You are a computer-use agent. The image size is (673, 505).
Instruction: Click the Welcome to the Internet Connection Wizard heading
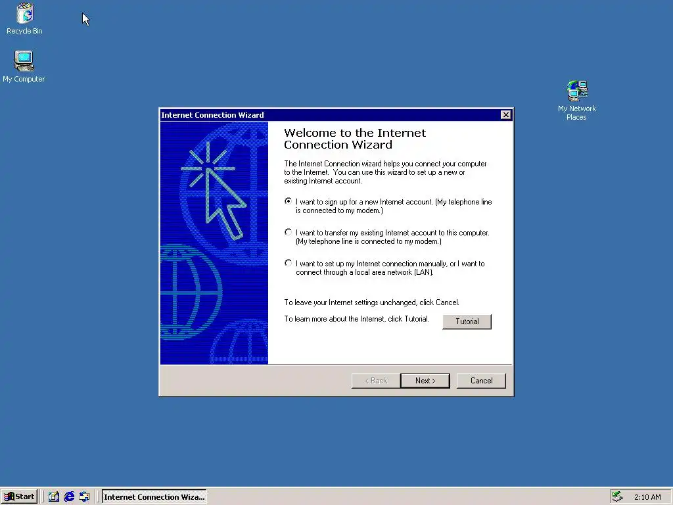[x=354, y=139]
